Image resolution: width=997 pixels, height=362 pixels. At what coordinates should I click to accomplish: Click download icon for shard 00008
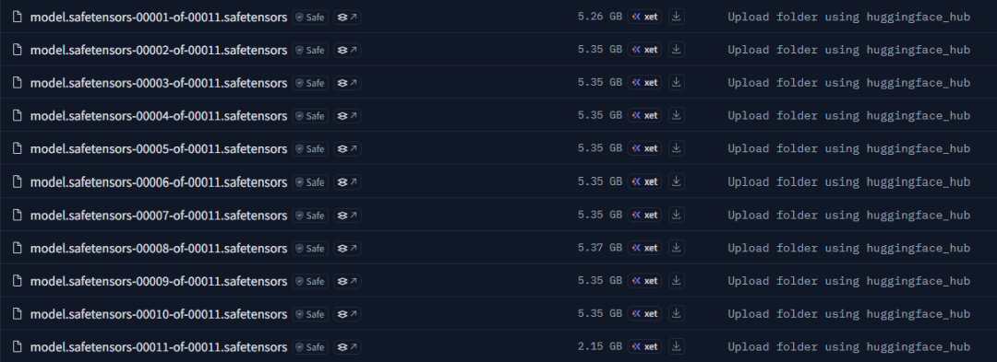tap(676, 247)
